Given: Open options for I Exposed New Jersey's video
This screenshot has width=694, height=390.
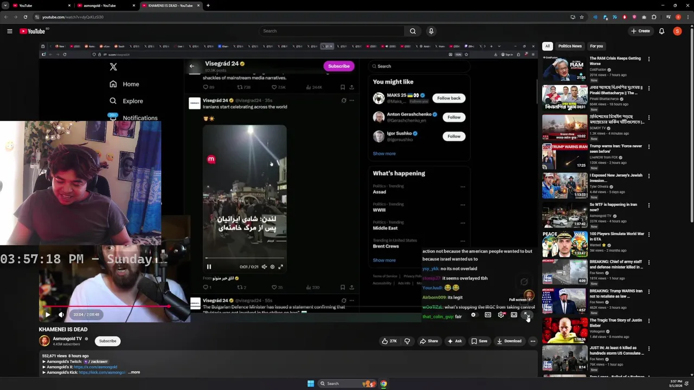Looking at the screenshot, I should [x=649, y=176].
